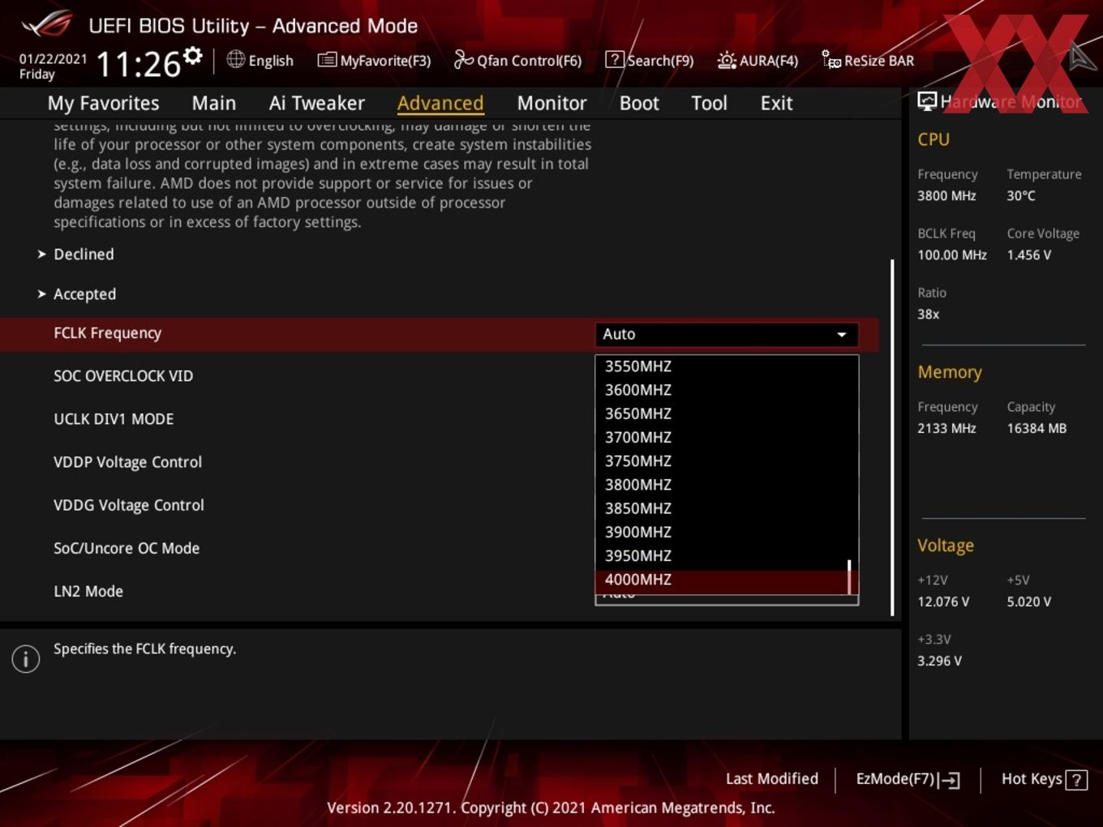Switch to EzMode(F7)
1103x827 pixels.
point(908,779)
